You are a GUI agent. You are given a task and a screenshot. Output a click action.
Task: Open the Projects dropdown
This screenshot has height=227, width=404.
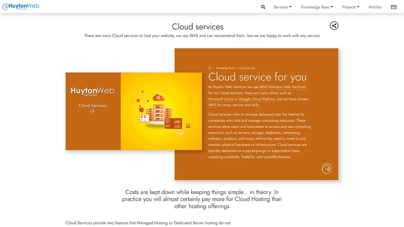coord(350,7)
